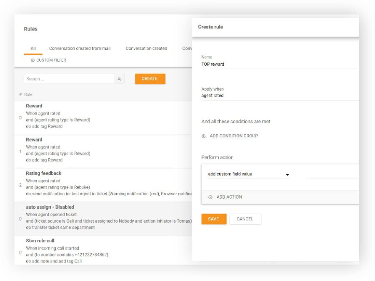The height and width of the screenshot is (281, 375).
Task: Edit the Name field TOP reward
Action: [x=279, y=64]
